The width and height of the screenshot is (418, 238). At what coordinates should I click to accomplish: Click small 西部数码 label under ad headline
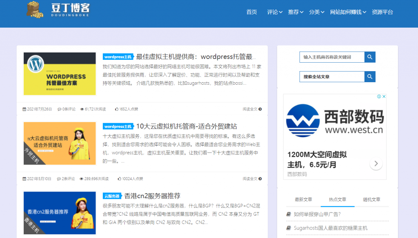click(297, 174)
